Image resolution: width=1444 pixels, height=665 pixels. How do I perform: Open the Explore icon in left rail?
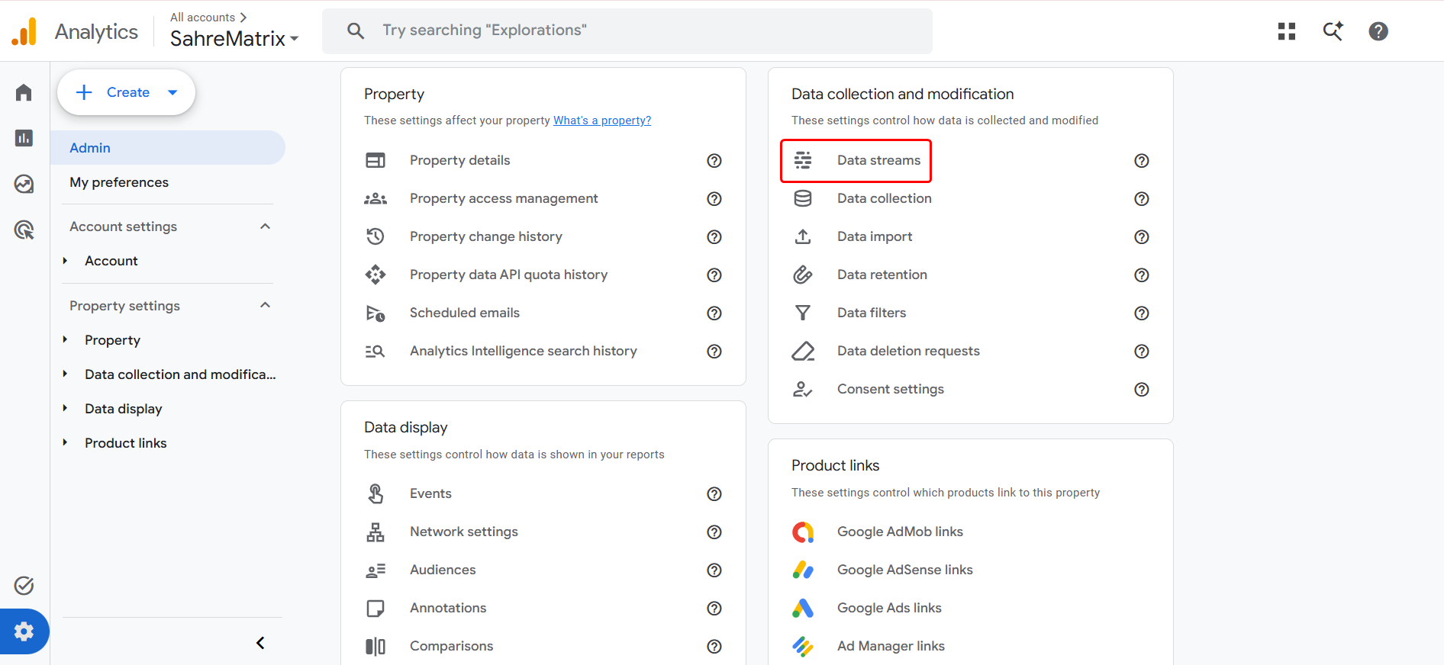[24, 184]
